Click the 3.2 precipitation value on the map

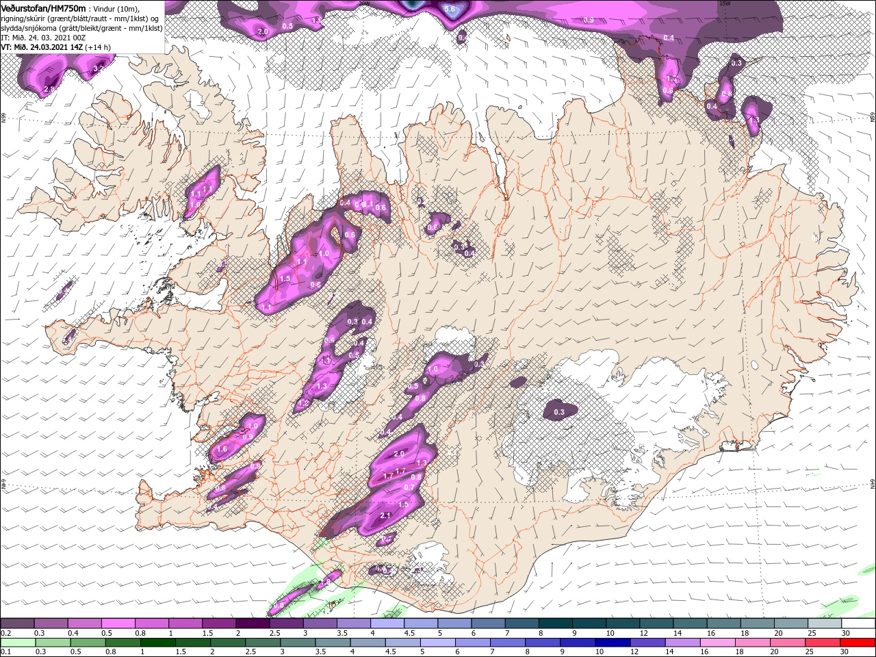pyautogui.click(x=98, y=68)
